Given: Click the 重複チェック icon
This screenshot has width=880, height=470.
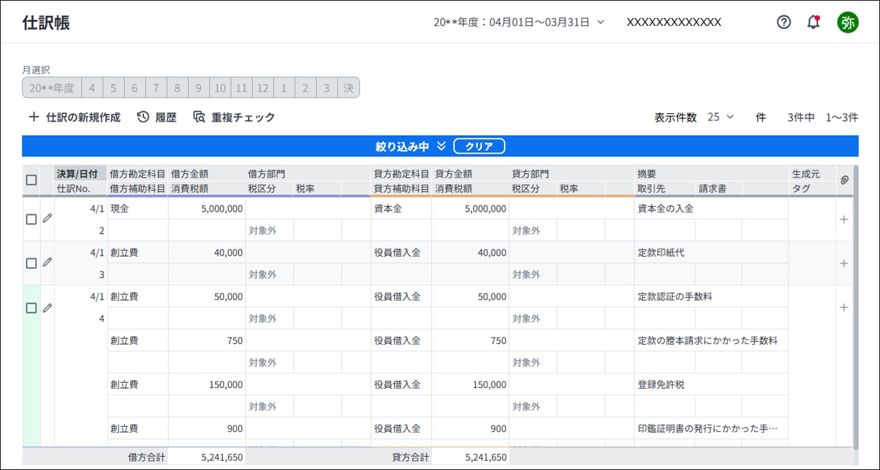Looking at the screenshot, I should click(199, 117).
